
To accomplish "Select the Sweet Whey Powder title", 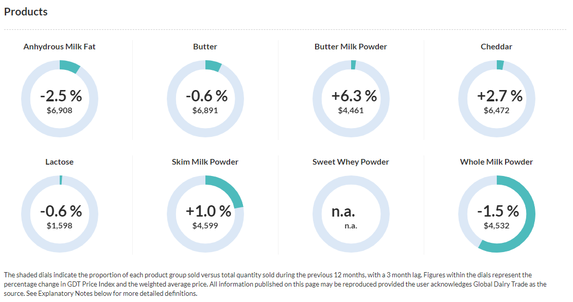I will (351, 162).
